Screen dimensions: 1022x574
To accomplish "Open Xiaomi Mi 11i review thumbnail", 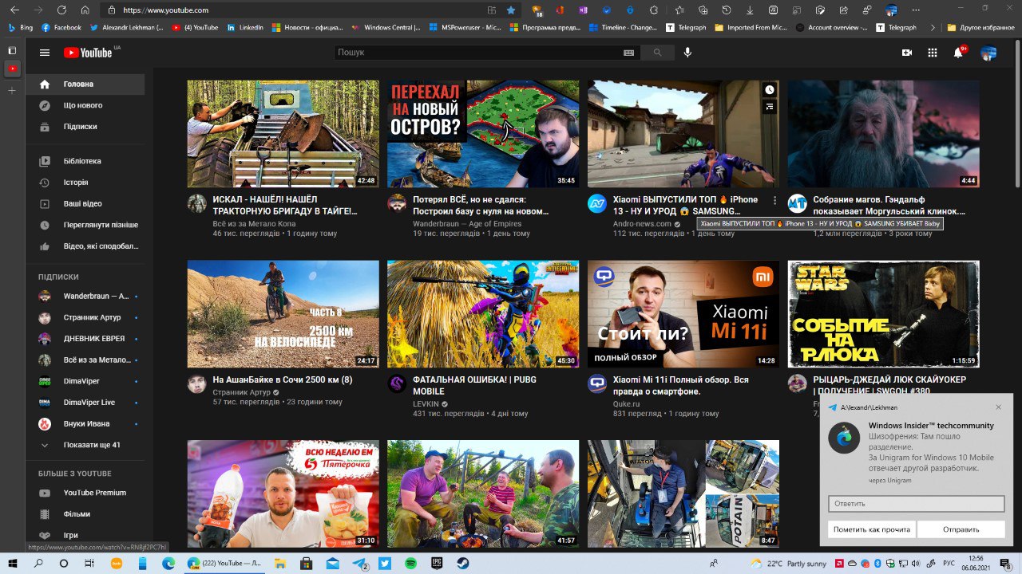I will [x=683, y=314].
